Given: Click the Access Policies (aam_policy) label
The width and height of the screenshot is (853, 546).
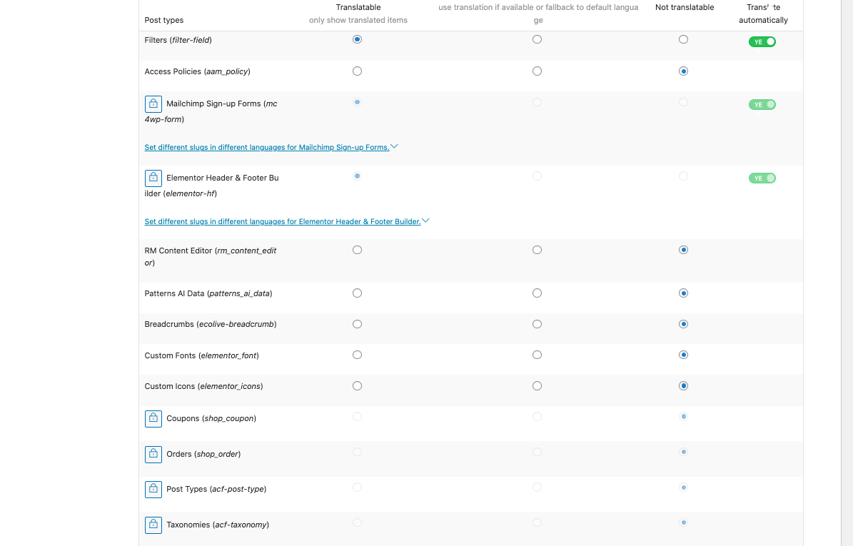Looking at the screenshot, I should tap(198, 72).
